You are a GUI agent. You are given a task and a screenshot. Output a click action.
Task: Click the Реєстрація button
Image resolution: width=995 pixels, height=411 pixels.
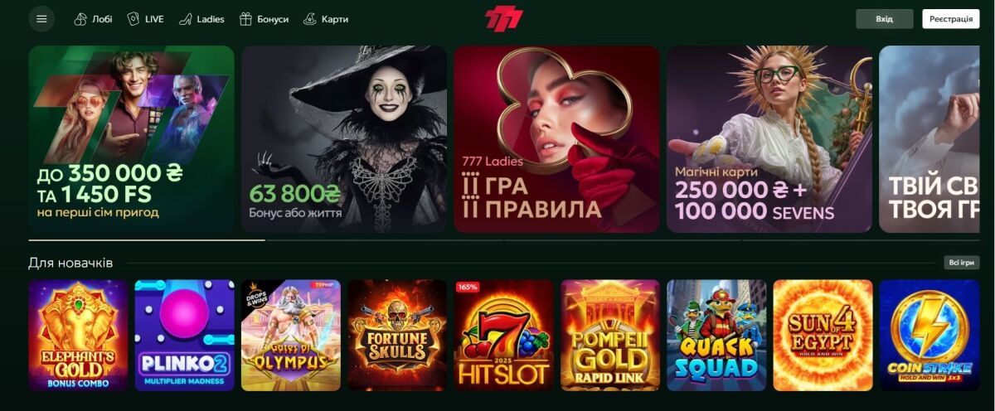tap(951, 19)
